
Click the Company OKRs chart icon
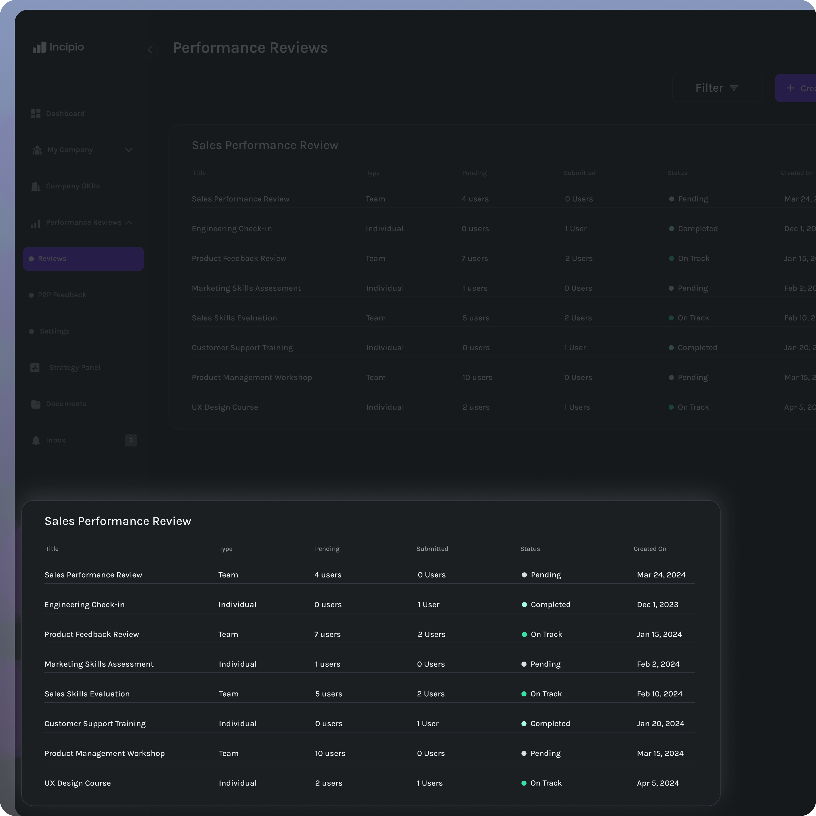coord(36,186)
